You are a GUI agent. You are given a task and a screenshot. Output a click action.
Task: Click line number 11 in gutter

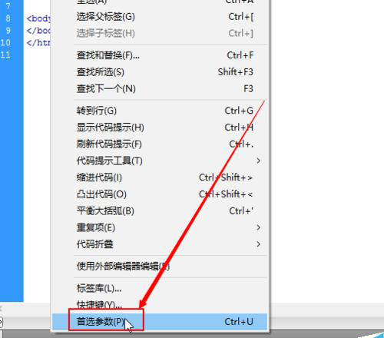(5, 55)
